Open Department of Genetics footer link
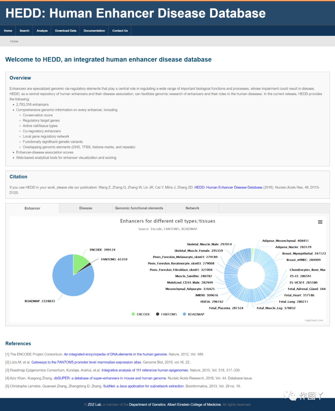This screenshot has height=411, width=335. tap(147, 404)
